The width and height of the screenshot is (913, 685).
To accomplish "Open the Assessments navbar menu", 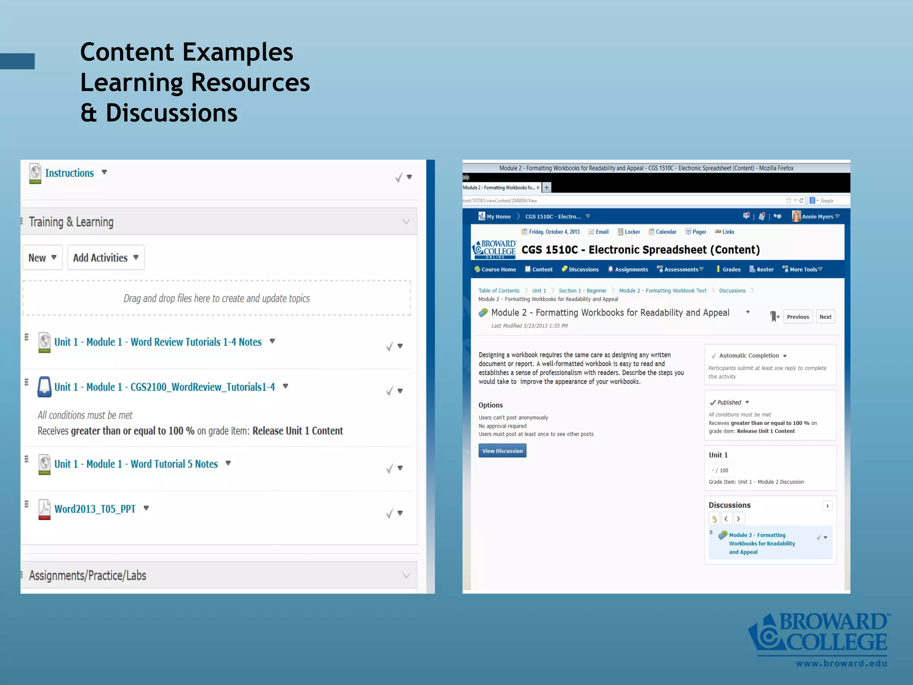I will (x=680, y=269).
